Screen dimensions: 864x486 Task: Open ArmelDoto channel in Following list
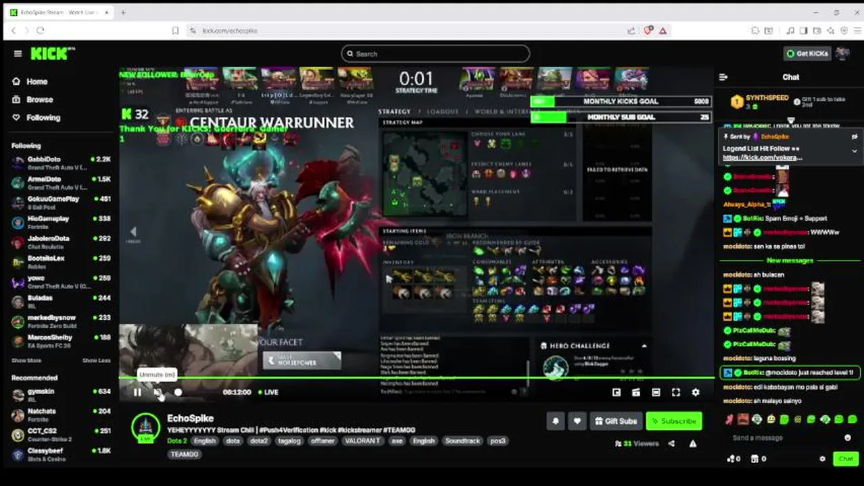(61, 183)
